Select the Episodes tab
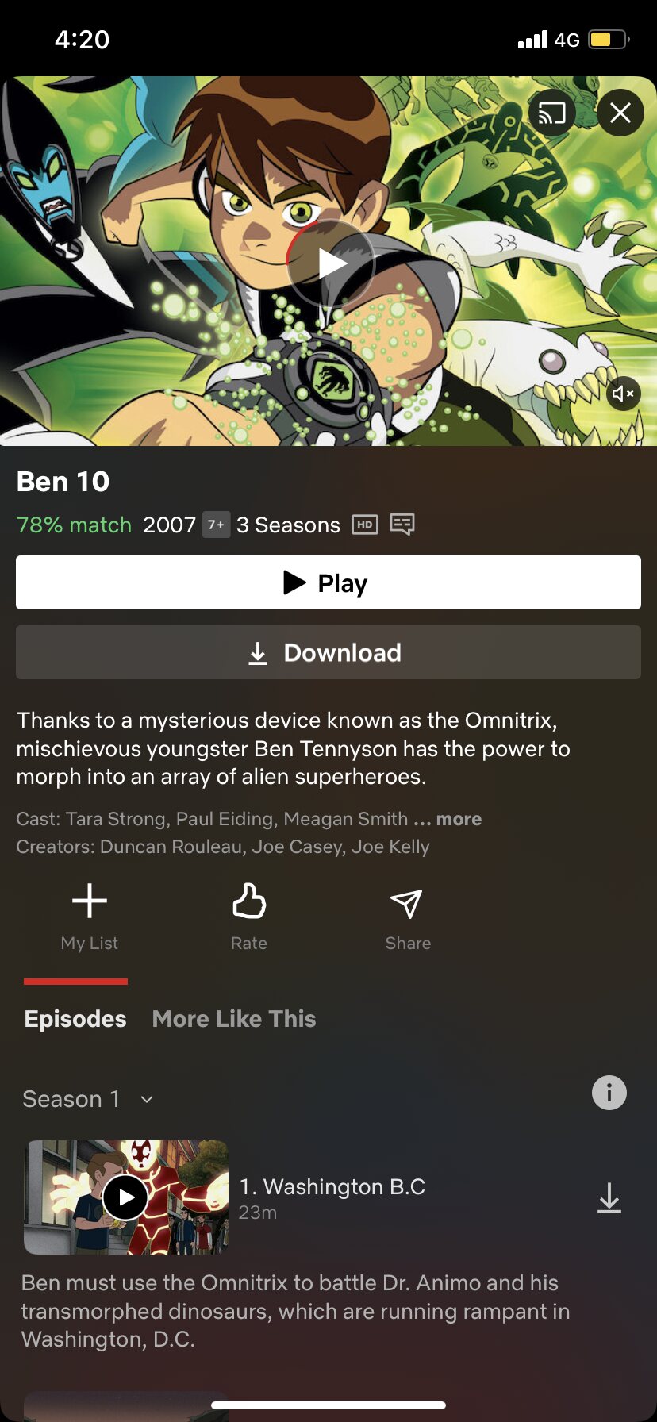This screenshot has height=1422, width=657. [75, 1019]
